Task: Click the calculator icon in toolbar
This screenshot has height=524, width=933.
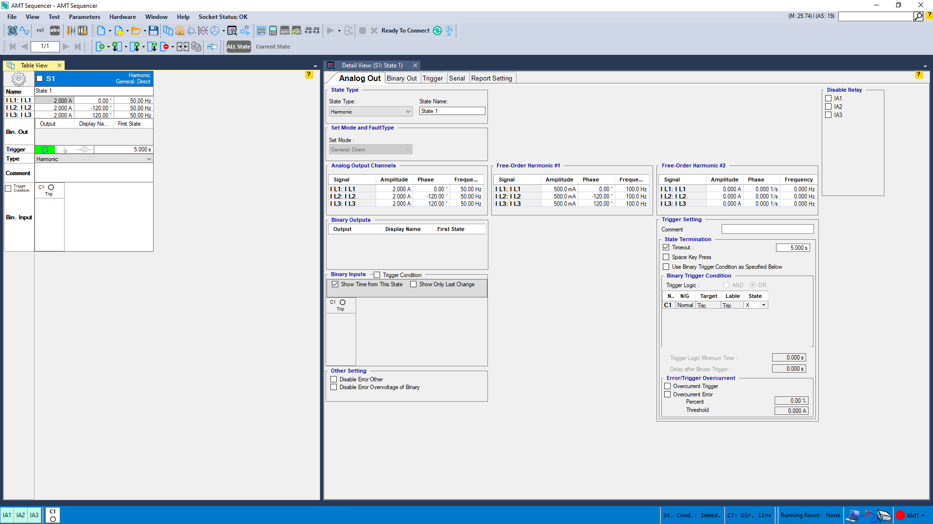Action: click(273, 31)
